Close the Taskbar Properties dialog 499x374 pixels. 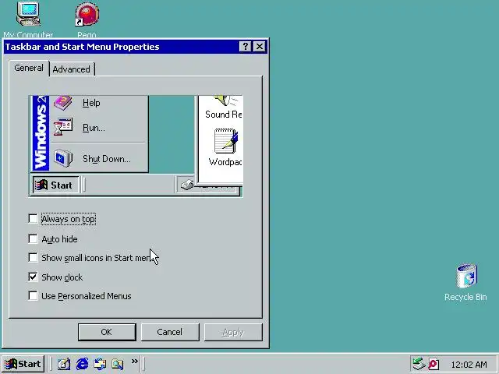[260, 47]
